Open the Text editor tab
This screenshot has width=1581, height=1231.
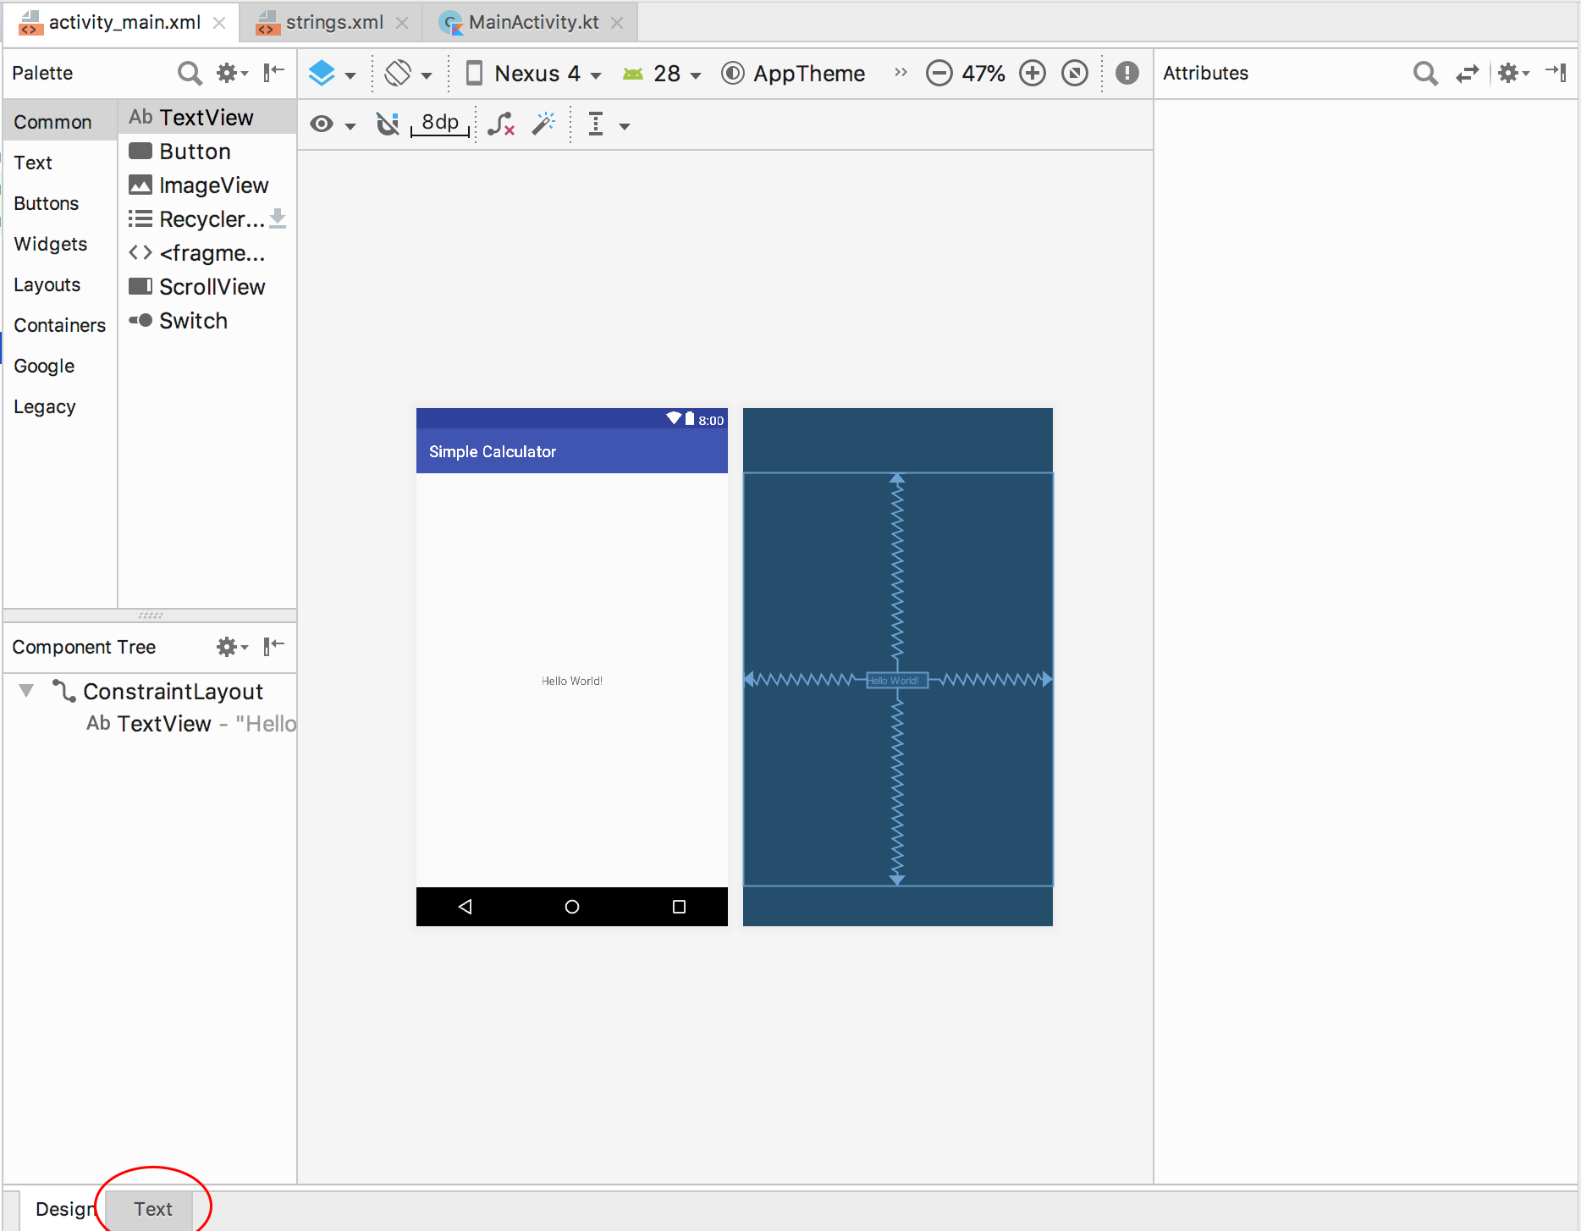153,1208
